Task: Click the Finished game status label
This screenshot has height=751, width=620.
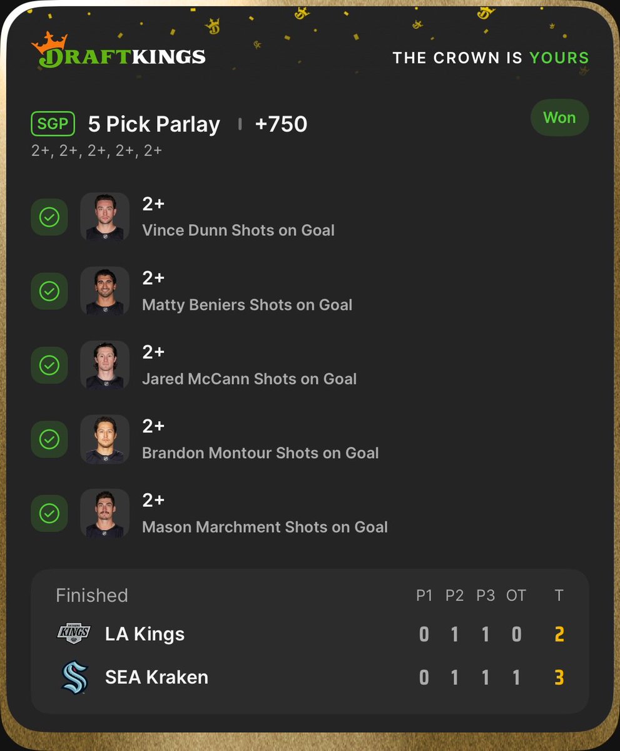Action: (x=92, y=595)
